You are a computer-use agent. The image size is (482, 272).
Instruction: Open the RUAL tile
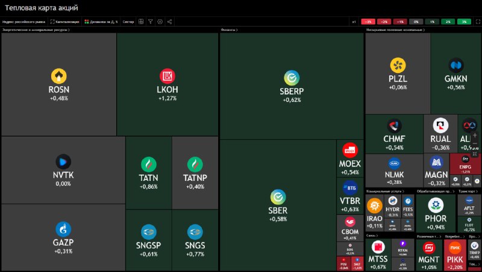[x=440, y=134]
